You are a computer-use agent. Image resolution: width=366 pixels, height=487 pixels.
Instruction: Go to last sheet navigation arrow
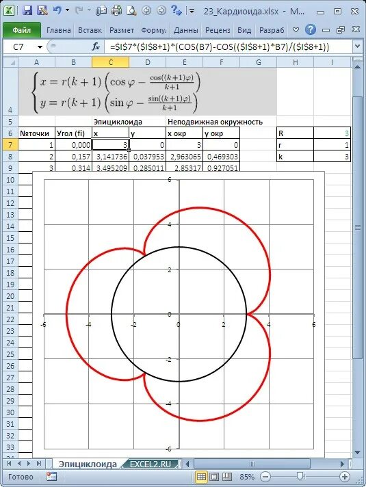(x=38, y=463)
